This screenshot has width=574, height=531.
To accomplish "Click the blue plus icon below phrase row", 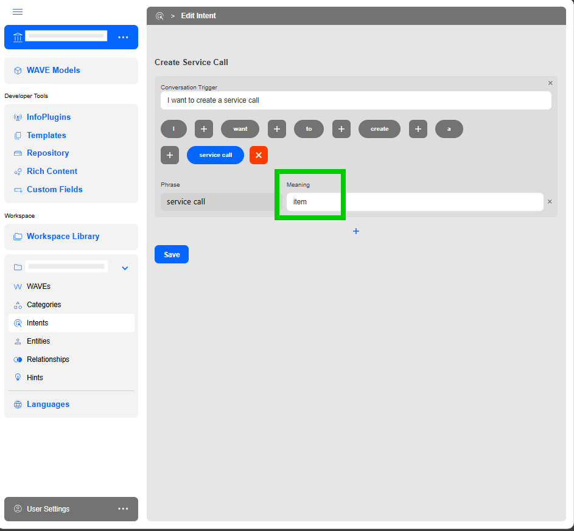I will [x=356, y=231].
